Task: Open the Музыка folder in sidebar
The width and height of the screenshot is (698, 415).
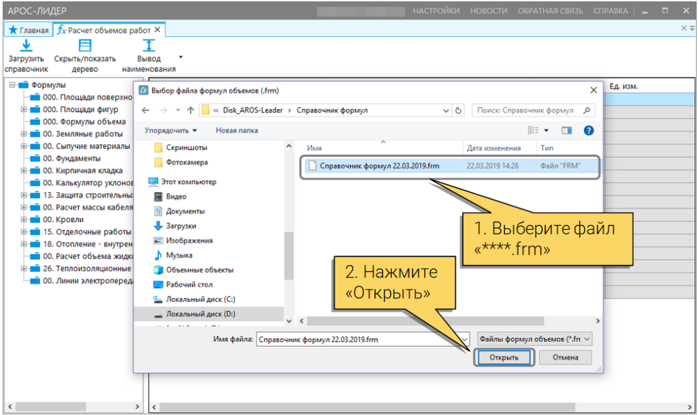Action: pos(172,255)
